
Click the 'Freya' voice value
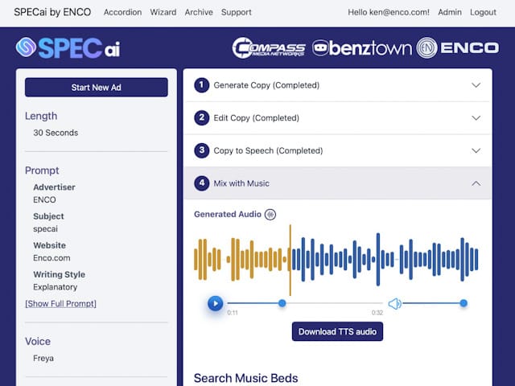click(43, 358)
